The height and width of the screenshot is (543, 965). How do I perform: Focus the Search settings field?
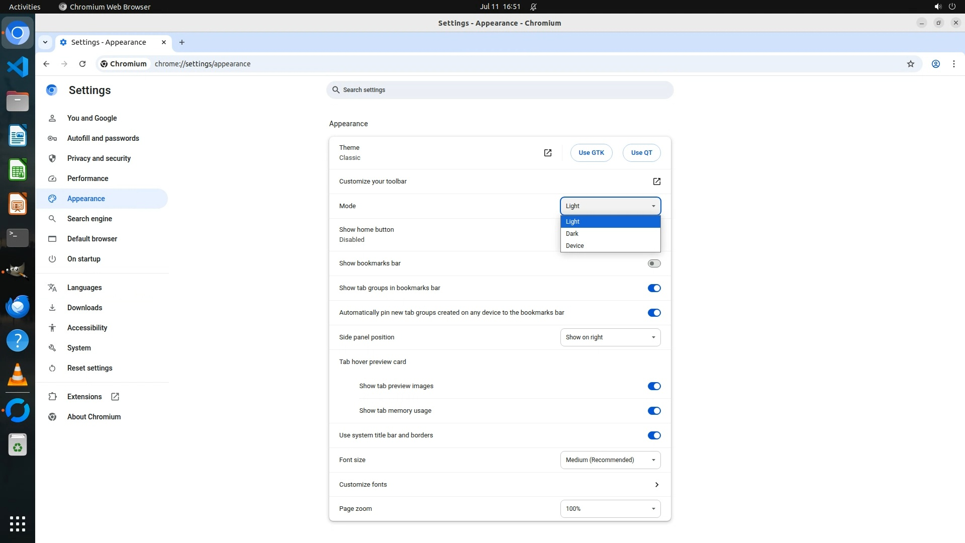click(500, 90)
